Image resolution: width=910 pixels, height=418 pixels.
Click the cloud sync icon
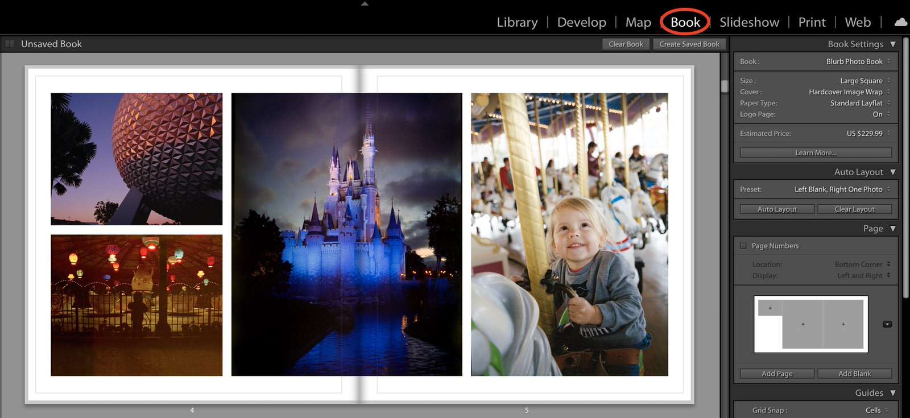click(901, 22)
